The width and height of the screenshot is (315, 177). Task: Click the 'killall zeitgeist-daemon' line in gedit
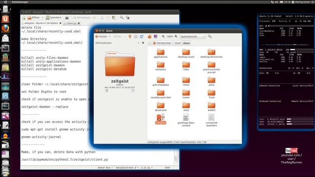click(43, 65)
